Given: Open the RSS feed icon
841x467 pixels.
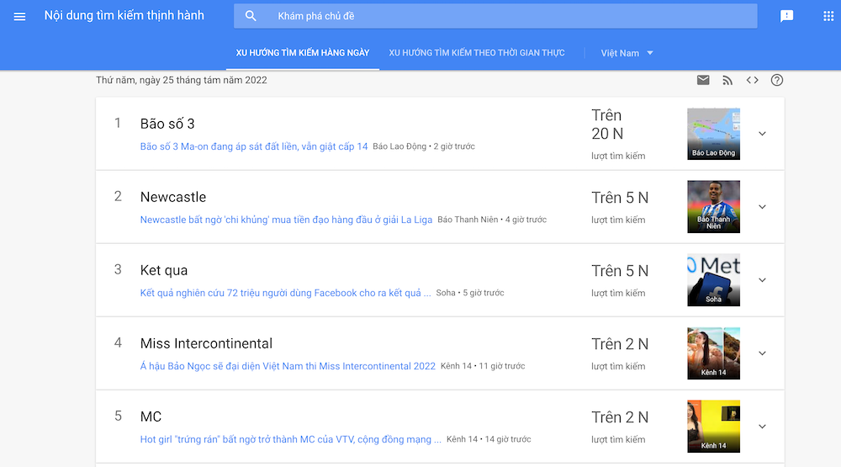Looking at the screenshot, I should [727, 81].
